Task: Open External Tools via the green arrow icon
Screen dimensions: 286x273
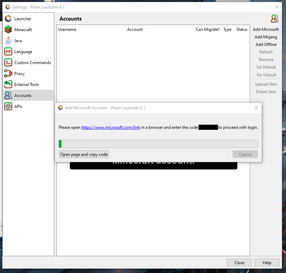Action: click(8, 84)
